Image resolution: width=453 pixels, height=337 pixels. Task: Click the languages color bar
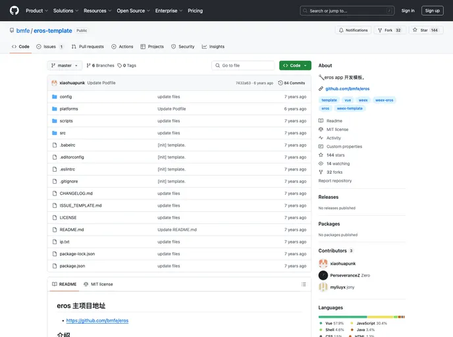point(361,317)
